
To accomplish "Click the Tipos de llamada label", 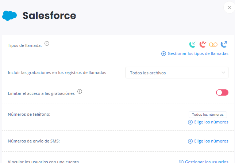I will pos(25,45).
